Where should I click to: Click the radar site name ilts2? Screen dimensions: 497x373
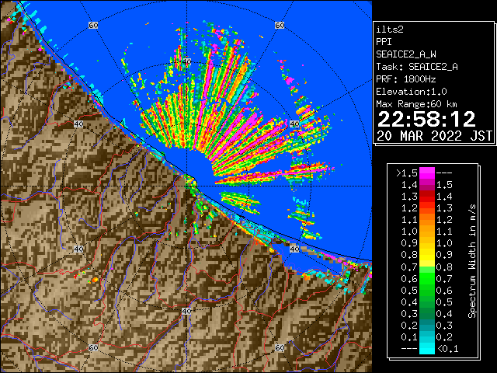390,30
